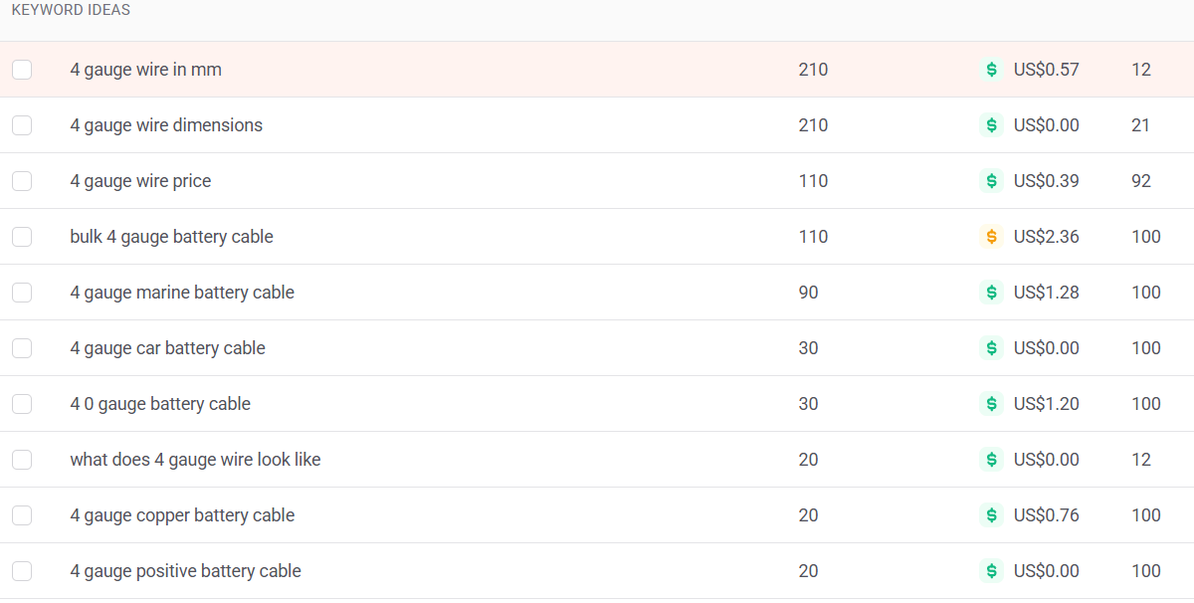The width and height of the screenshot is (1194, 603).
Task: Check the box for 'what does 4 gauge wire look like'
Action: tap(22, 460)
